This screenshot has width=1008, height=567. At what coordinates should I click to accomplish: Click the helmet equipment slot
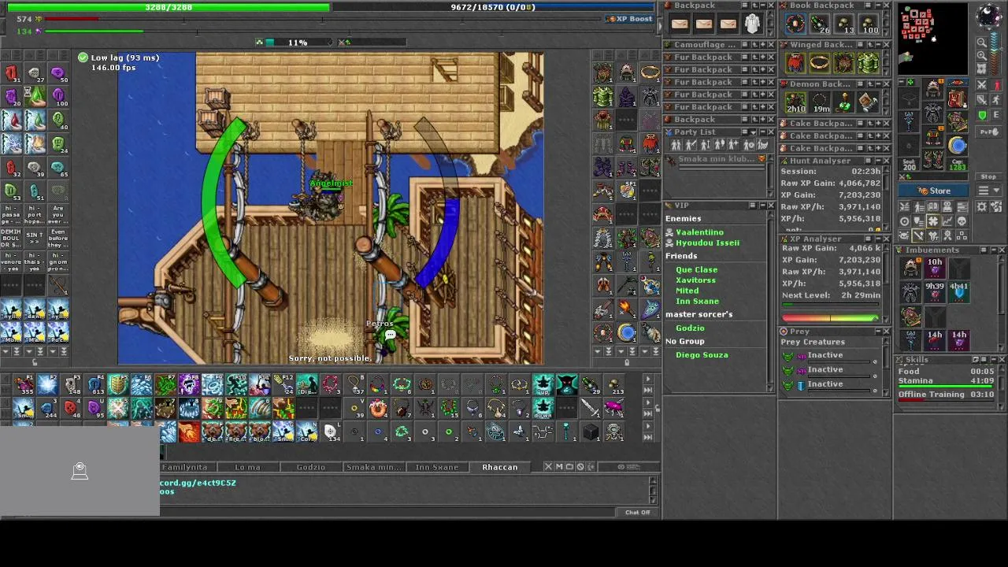click(932, 88)
